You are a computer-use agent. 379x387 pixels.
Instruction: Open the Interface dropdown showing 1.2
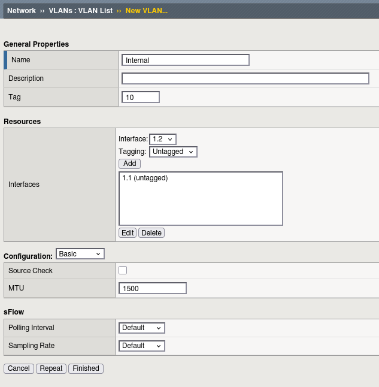(x=163, y=139)
